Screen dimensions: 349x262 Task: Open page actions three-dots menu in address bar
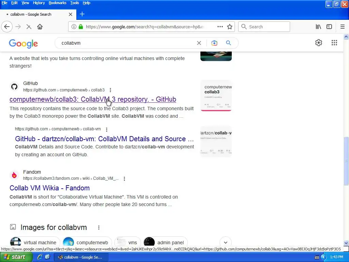[220, 27]
